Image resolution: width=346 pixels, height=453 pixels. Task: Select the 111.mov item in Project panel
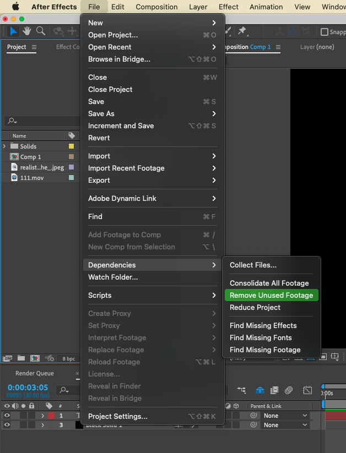pos(32,178)
